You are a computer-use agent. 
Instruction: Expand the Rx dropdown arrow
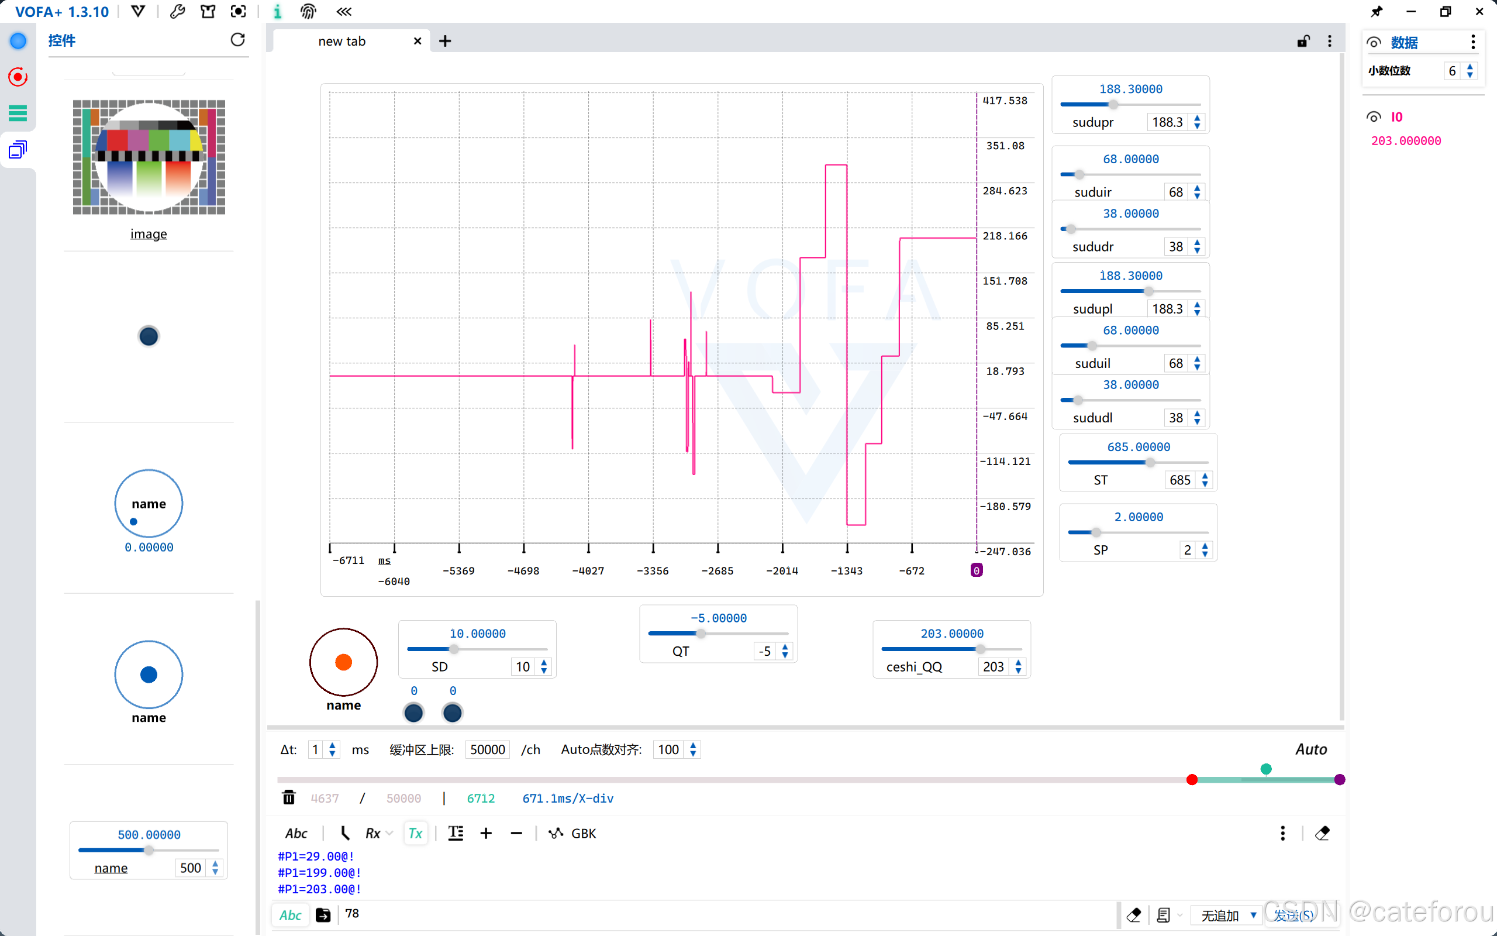[389, 833]
